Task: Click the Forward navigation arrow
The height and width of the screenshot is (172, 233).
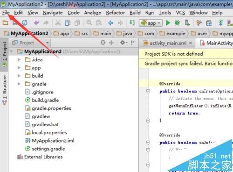Action: click(120, 23)
